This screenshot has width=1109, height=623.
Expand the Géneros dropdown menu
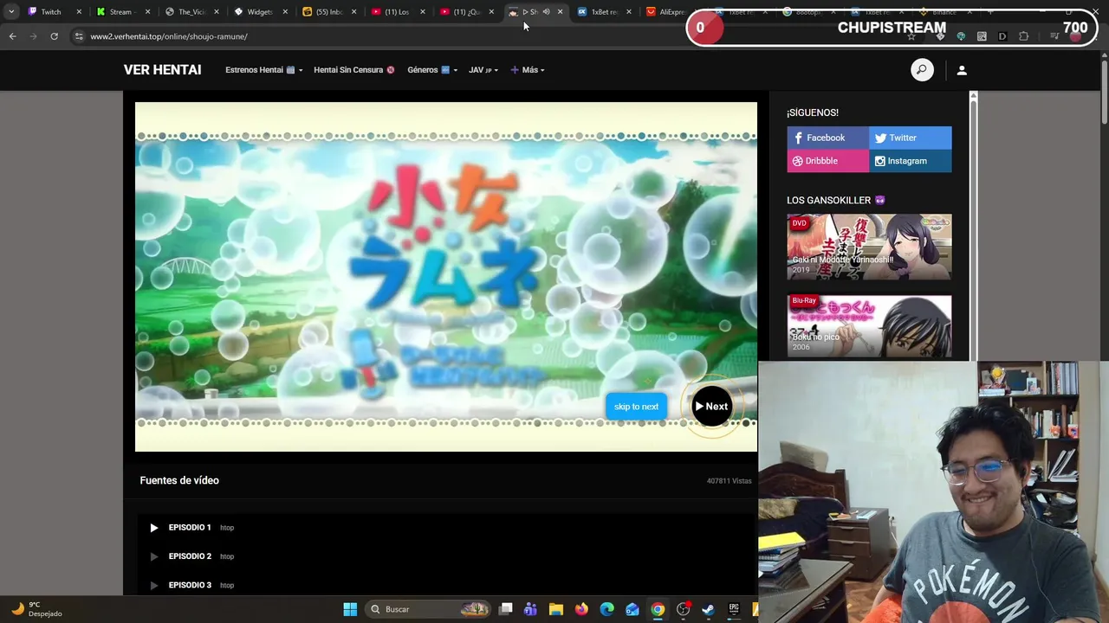tap(432, 70)
